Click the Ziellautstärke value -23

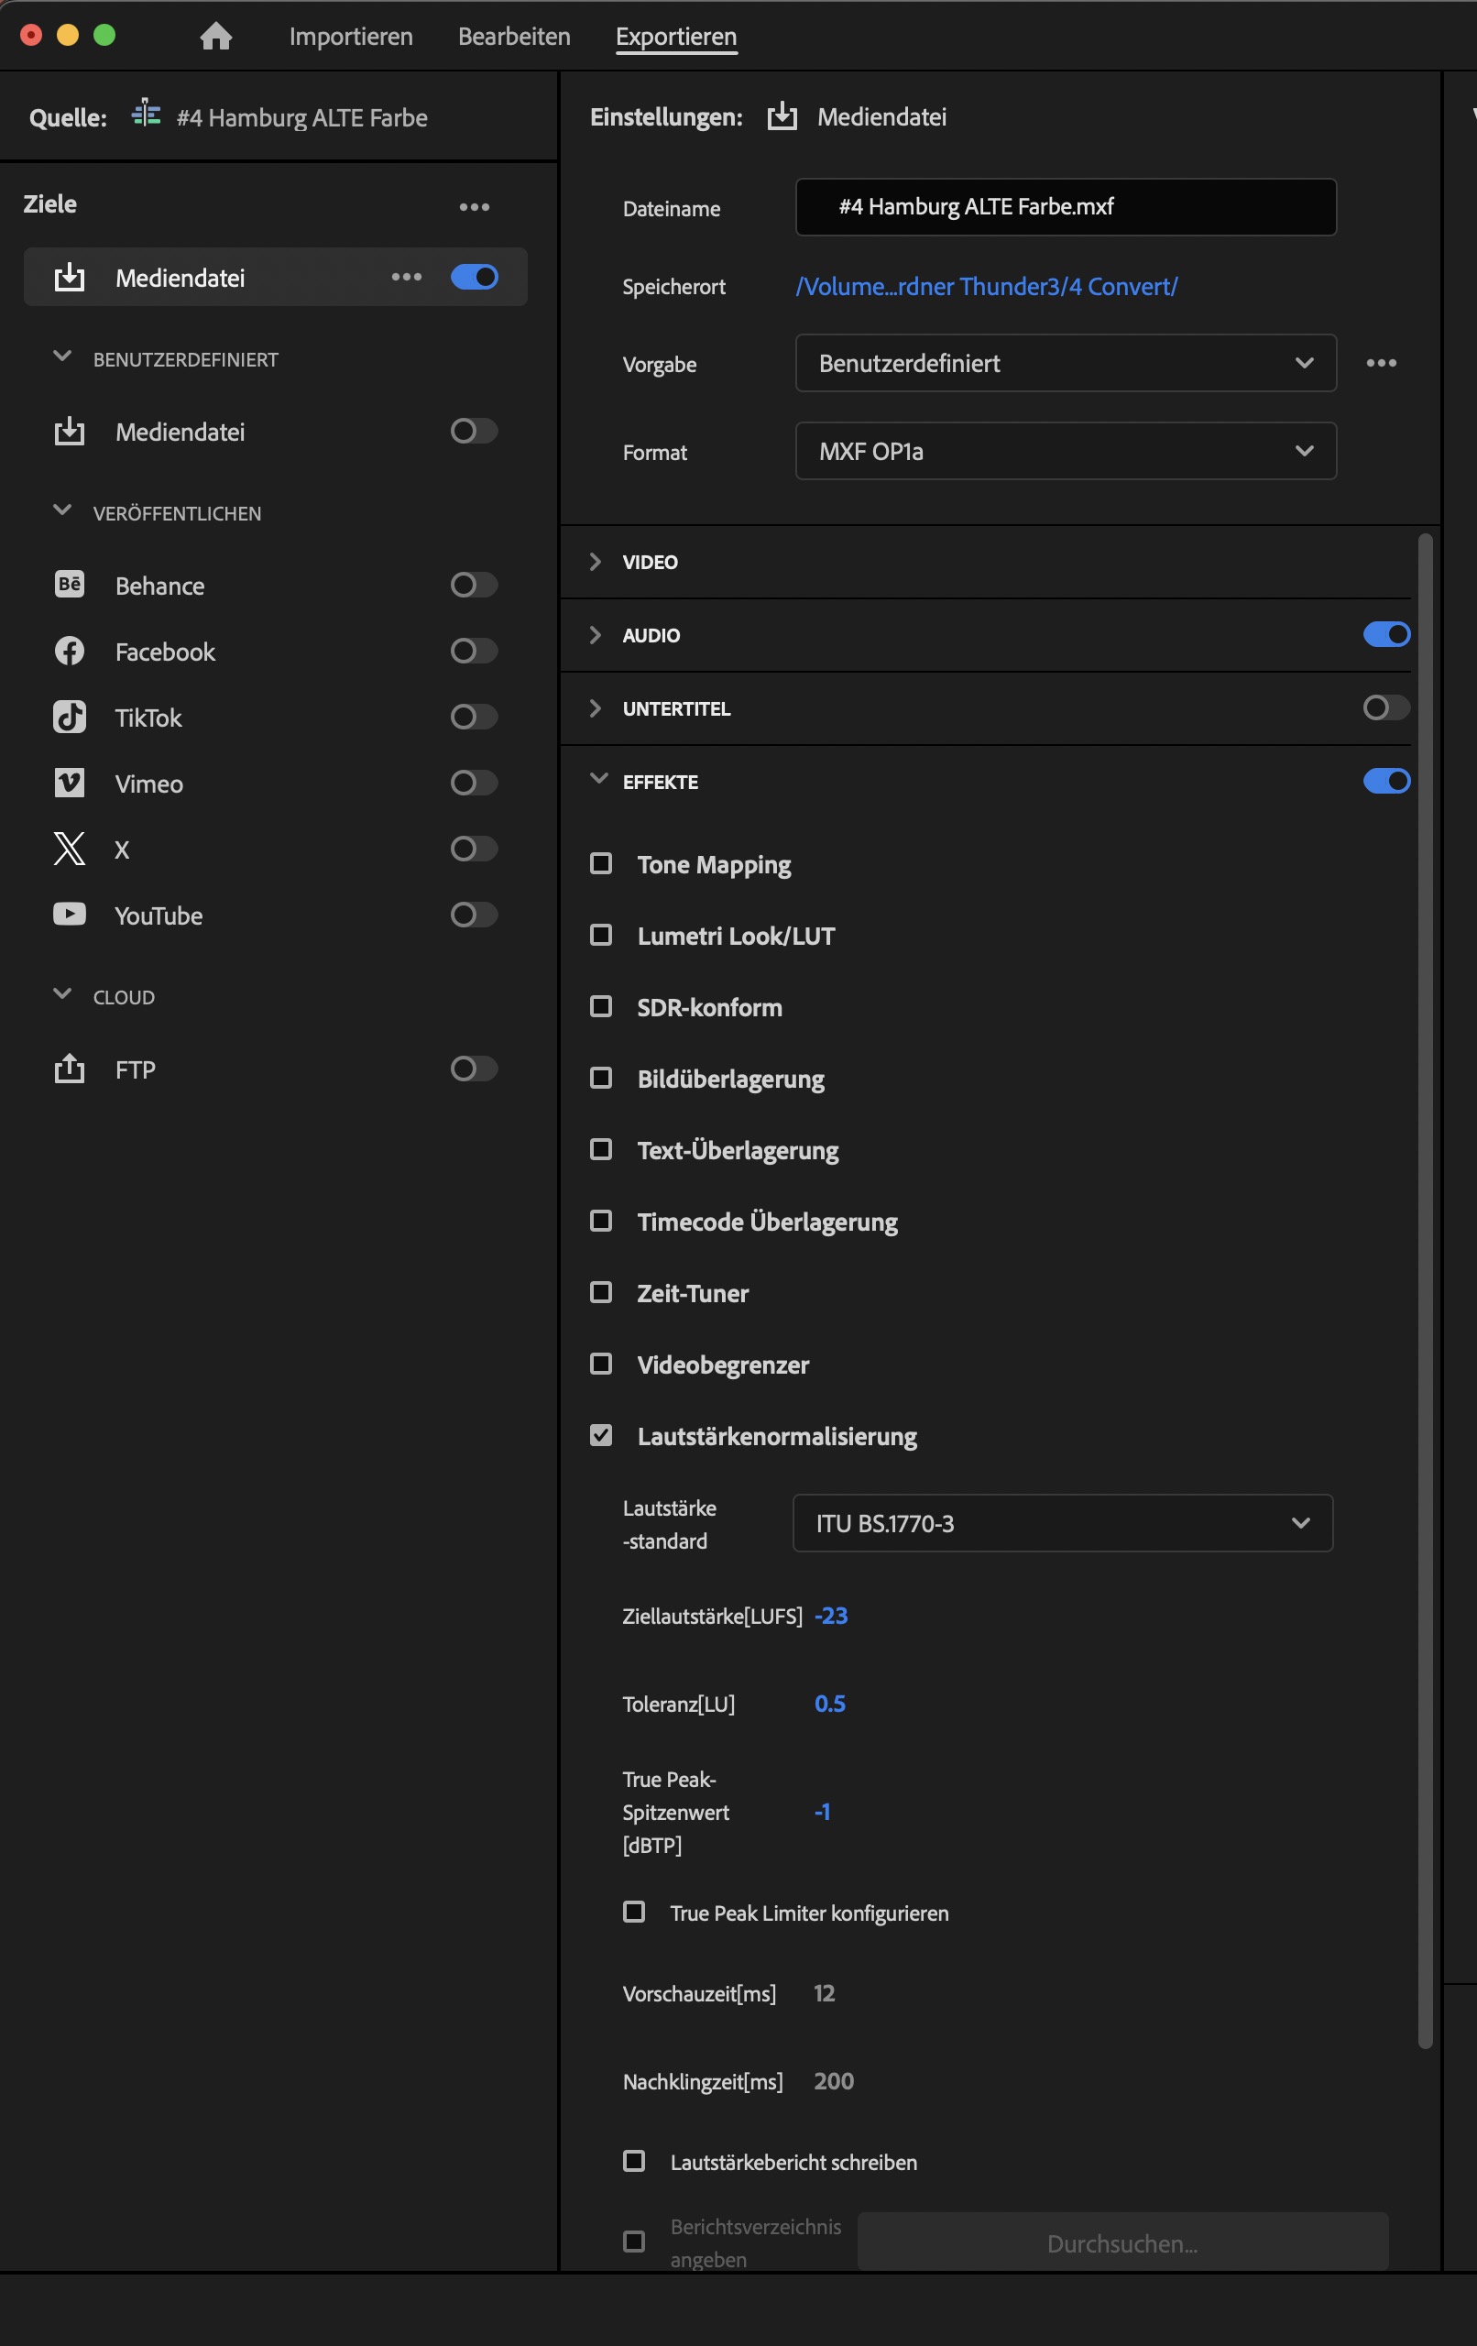click(830, 1616)
